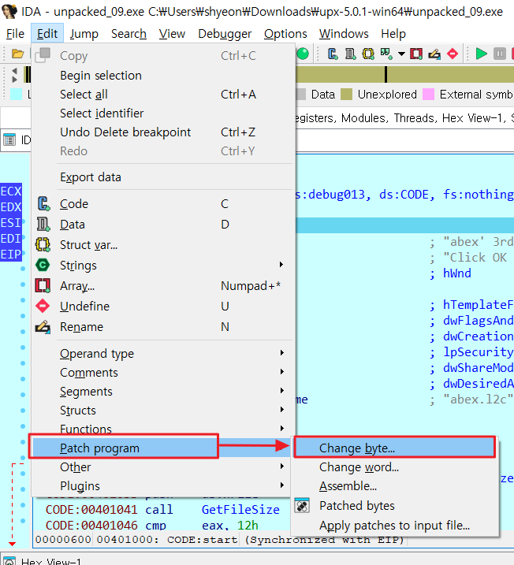514x565 pixels.
Task: Select Apply patches to input file...
Action: tap(395, 526)
